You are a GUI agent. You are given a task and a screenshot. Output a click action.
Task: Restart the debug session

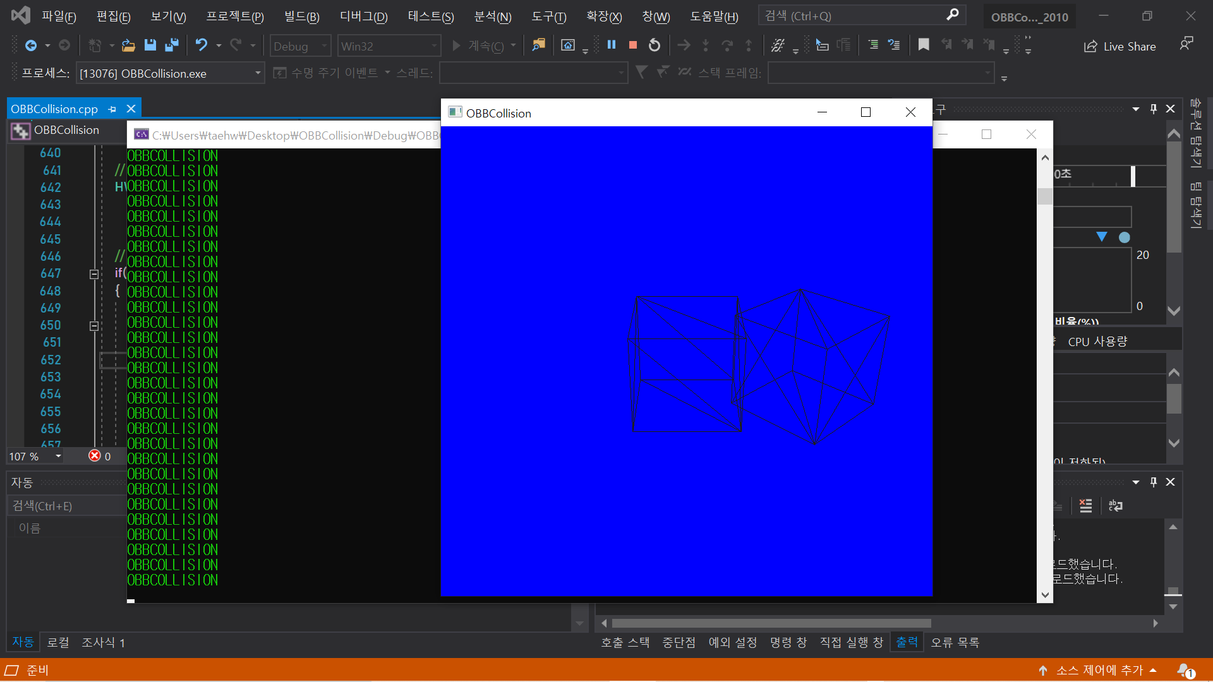point(655,45)
